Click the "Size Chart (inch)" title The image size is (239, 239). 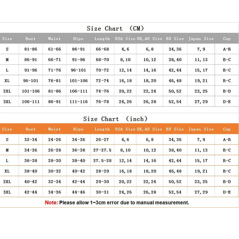[x=115, y=119]
